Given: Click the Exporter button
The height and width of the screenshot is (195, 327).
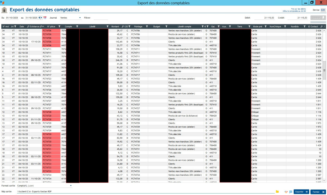Looking at the screenshot, I should coord(301,192).
